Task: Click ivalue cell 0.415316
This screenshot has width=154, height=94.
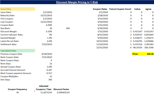Action: (138, 44)
